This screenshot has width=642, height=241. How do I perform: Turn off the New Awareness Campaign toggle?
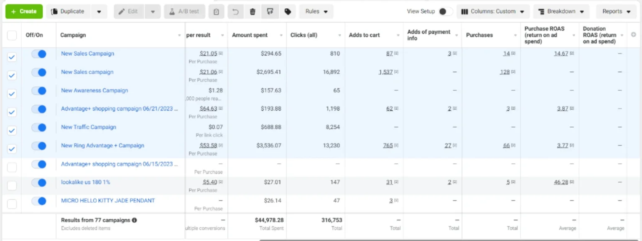click(x=39, y=91)
